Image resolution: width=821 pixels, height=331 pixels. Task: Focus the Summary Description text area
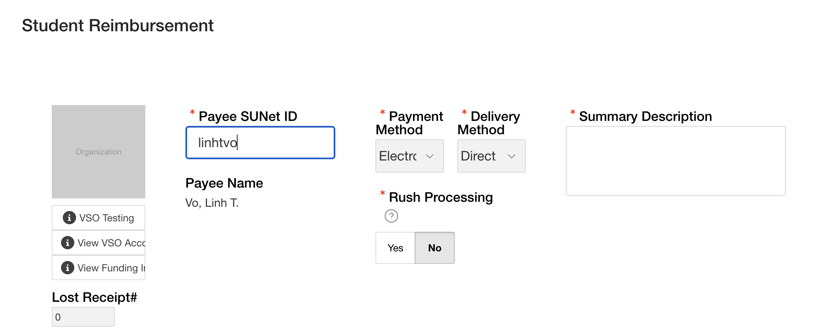point(675,161)
